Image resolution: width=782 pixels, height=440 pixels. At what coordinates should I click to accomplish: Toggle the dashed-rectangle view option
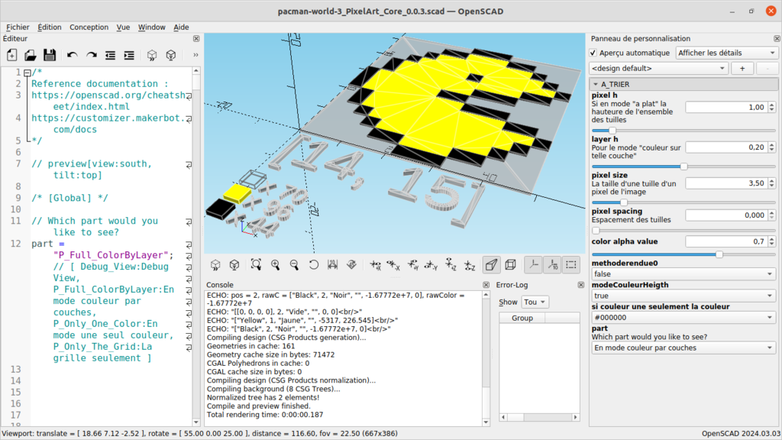(x=571, y=265)
